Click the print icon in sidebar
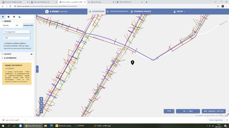The height and width of the screenshot is (128, 229). tap(14, 17)
